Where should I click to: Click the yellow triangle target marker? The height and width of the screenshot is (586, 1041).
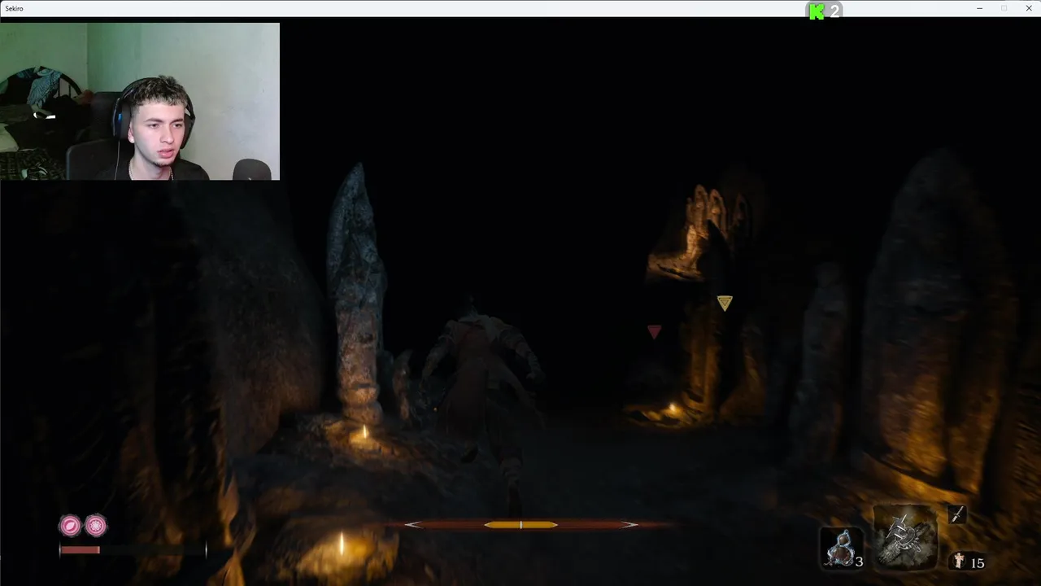pyautogui.click(x=725, y=303)
